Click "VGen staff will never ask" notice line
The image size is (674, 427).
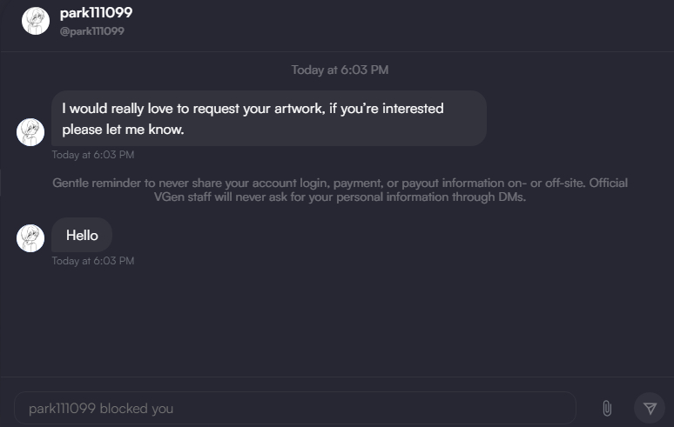click(340, 197)
